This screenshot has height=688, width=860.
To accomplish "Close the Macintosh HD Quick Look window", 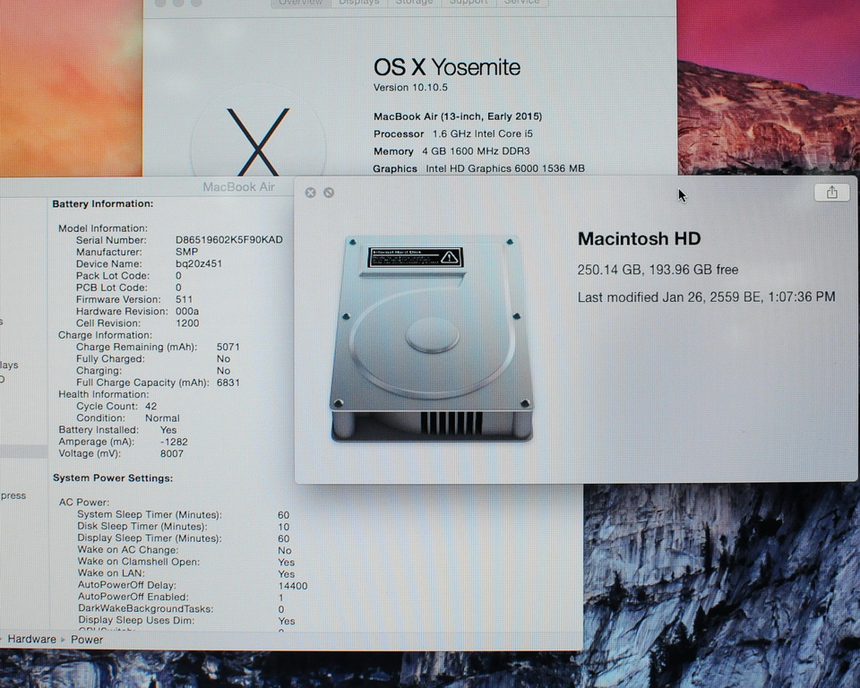I will click(311, 193).
